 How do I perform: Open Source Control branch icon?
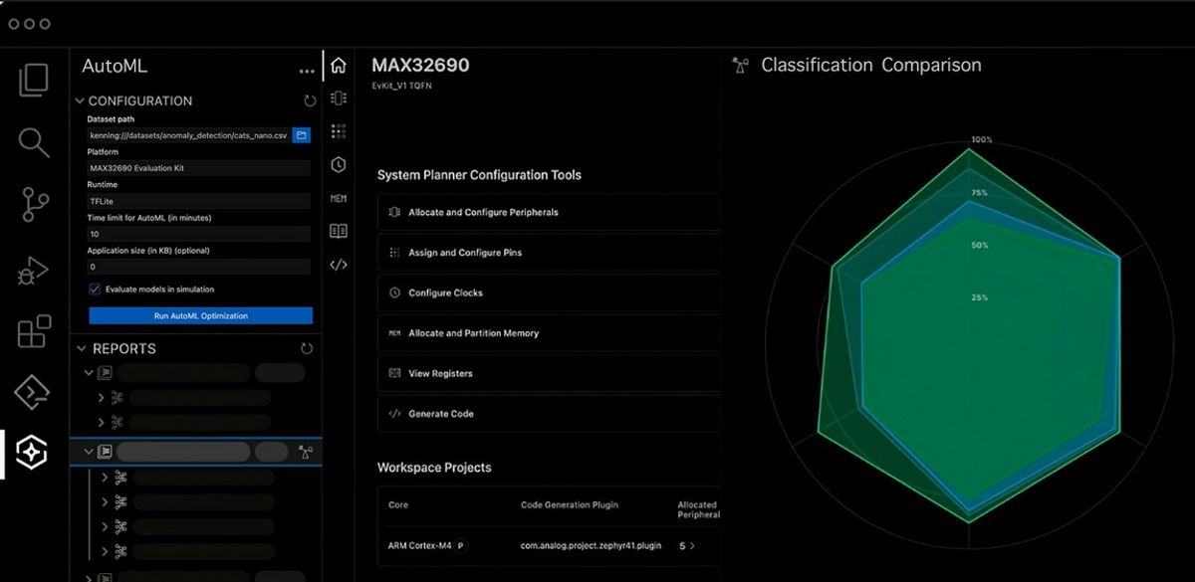point(34,205)
